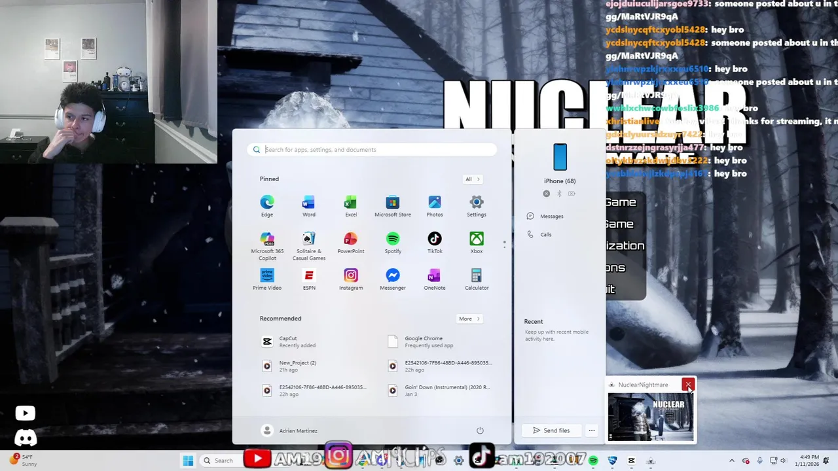Close the NuclearNightmare taskbar preview
Viewport: 838px width, 471px height.
point(688,385)
